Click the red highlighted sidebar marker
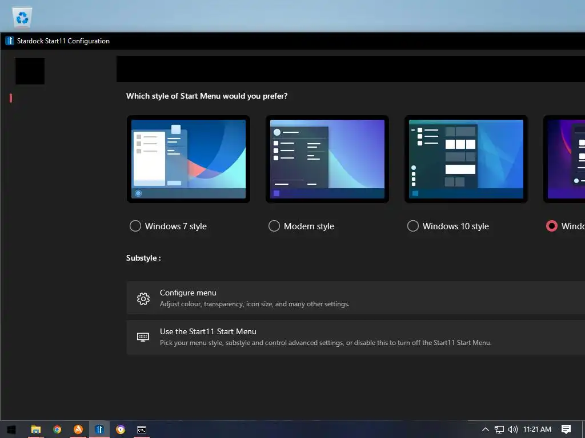The height and width of the screenshot is (438, 585). [11, 98]
